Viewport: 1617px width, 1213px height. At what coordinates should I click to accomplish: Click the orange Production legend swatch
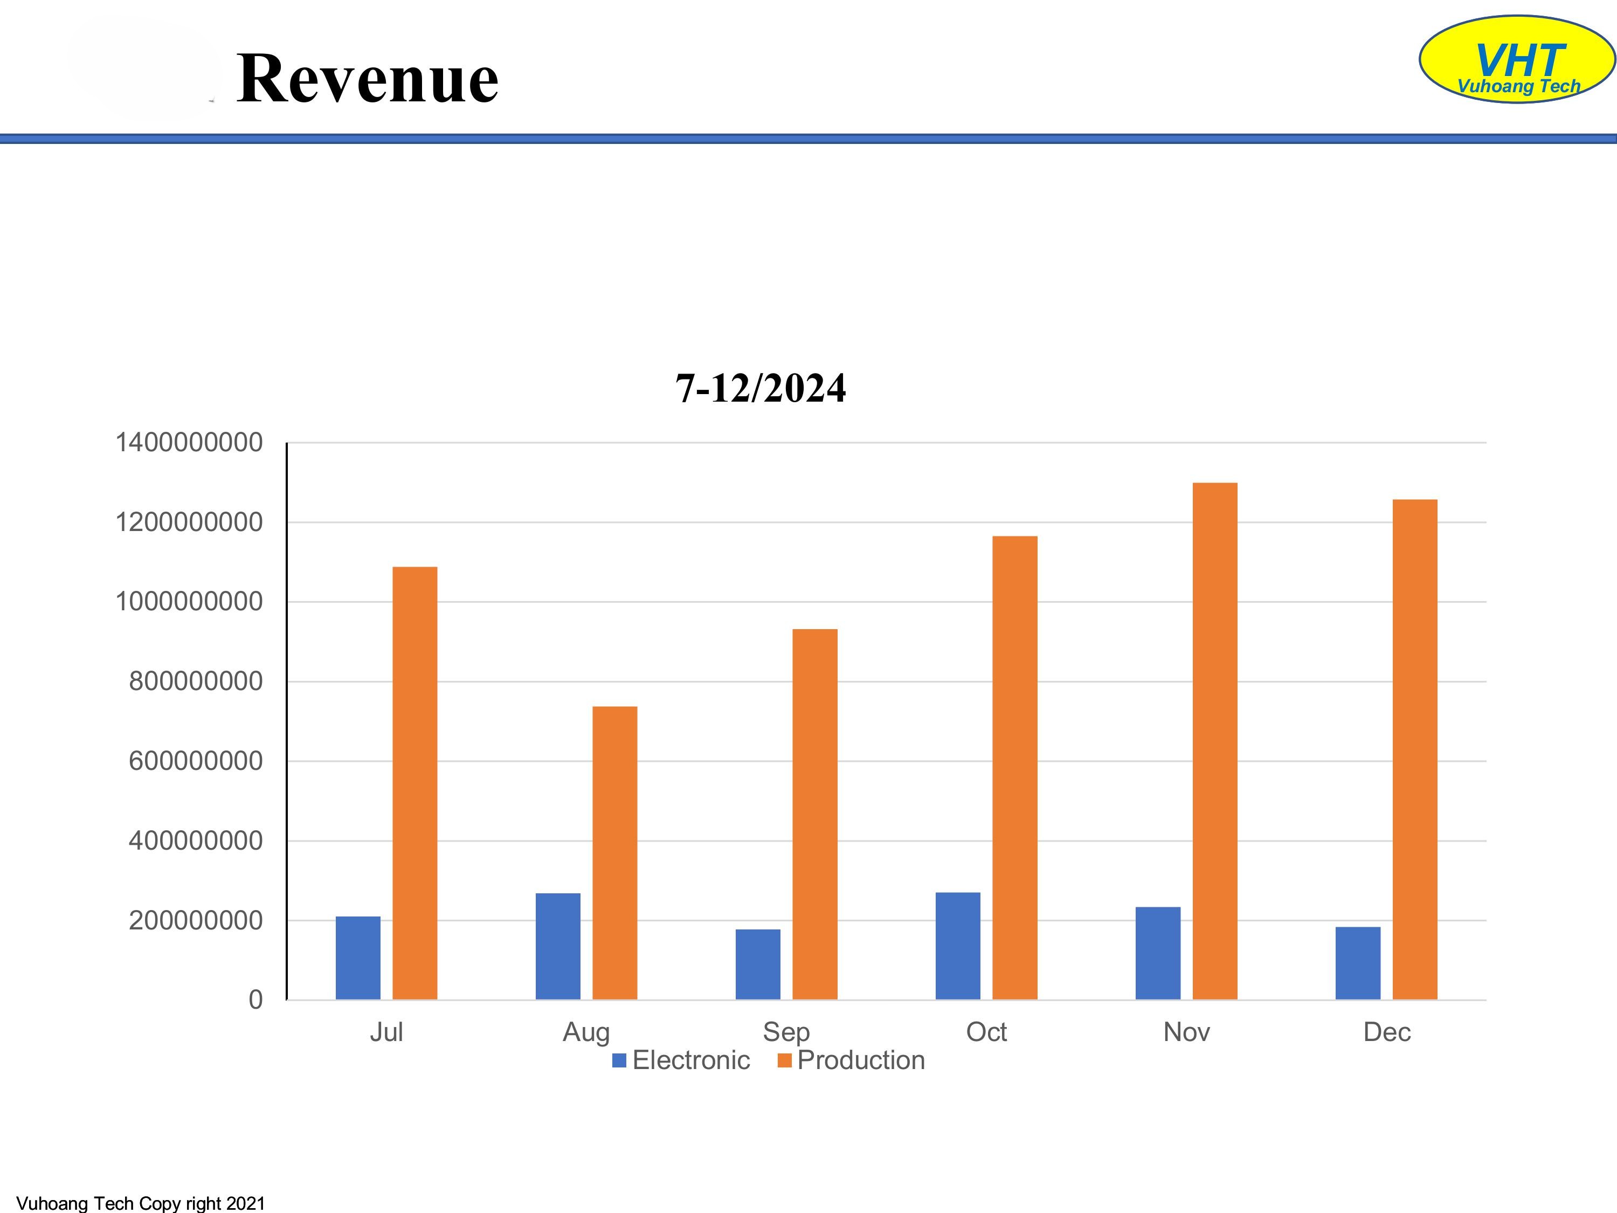[784, 1061]
